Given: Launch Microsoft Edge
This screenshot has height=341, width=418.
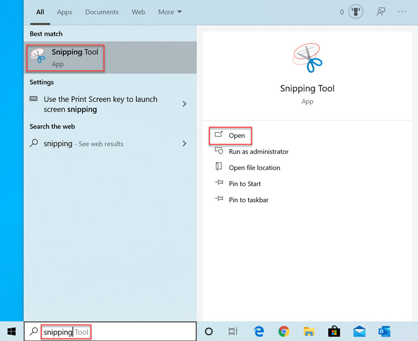Looking at the screenshot, I should pyautogui.click(x=259, y=332).
